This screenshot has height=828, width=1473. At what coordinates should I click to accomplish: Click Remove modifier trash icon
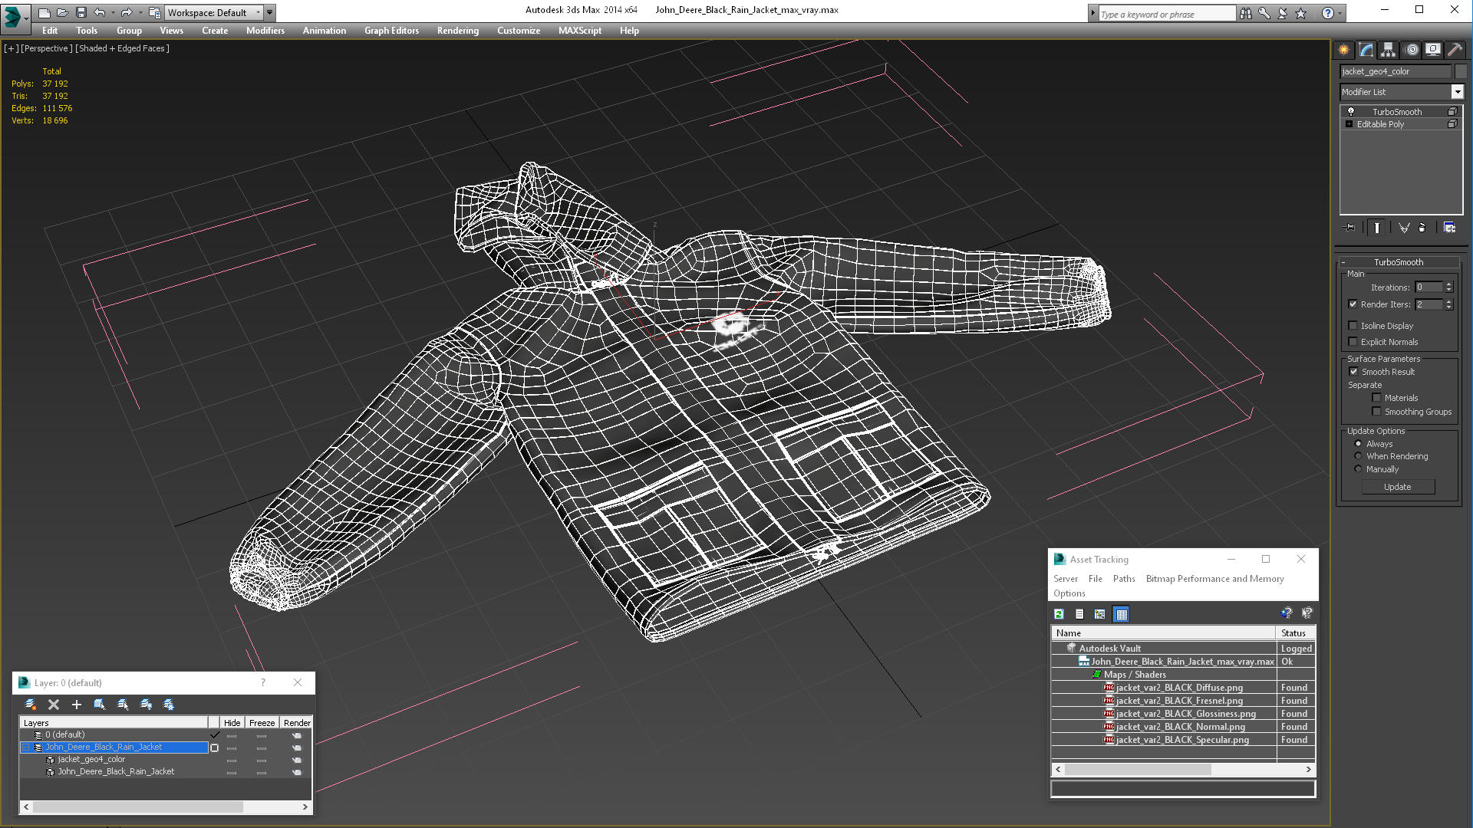1422,228
